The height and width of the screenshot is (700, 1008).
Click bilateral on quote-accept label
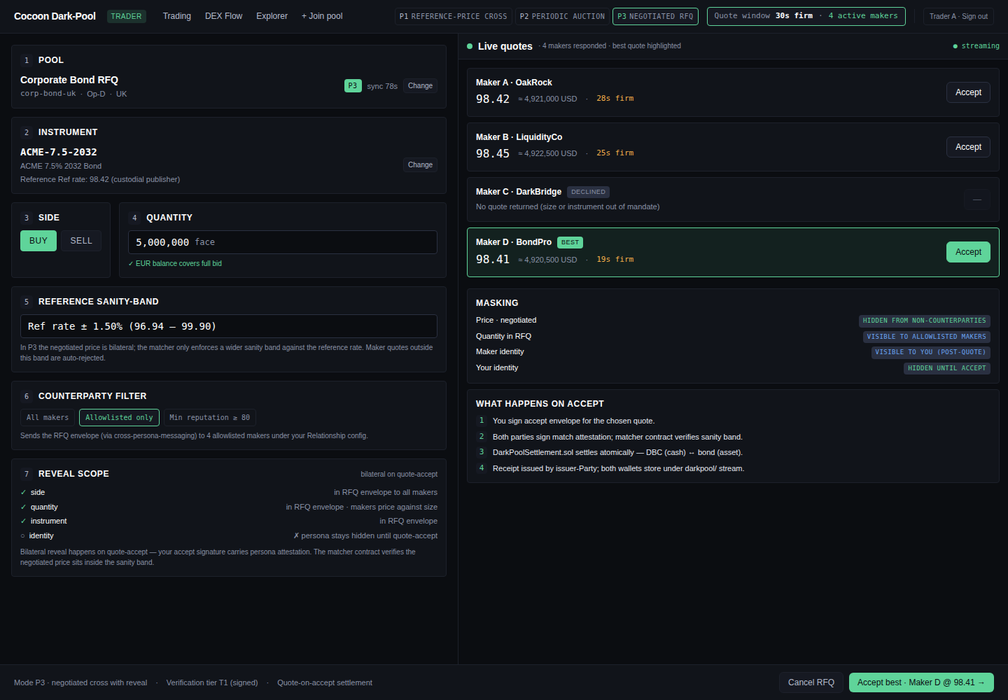[399, 474]
